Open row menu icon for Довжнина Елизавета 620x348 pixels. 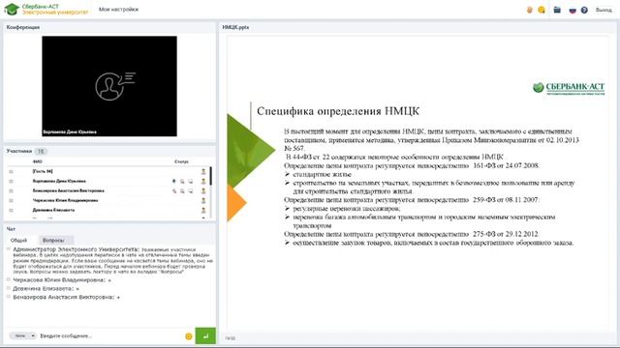(x=11, y=211)
